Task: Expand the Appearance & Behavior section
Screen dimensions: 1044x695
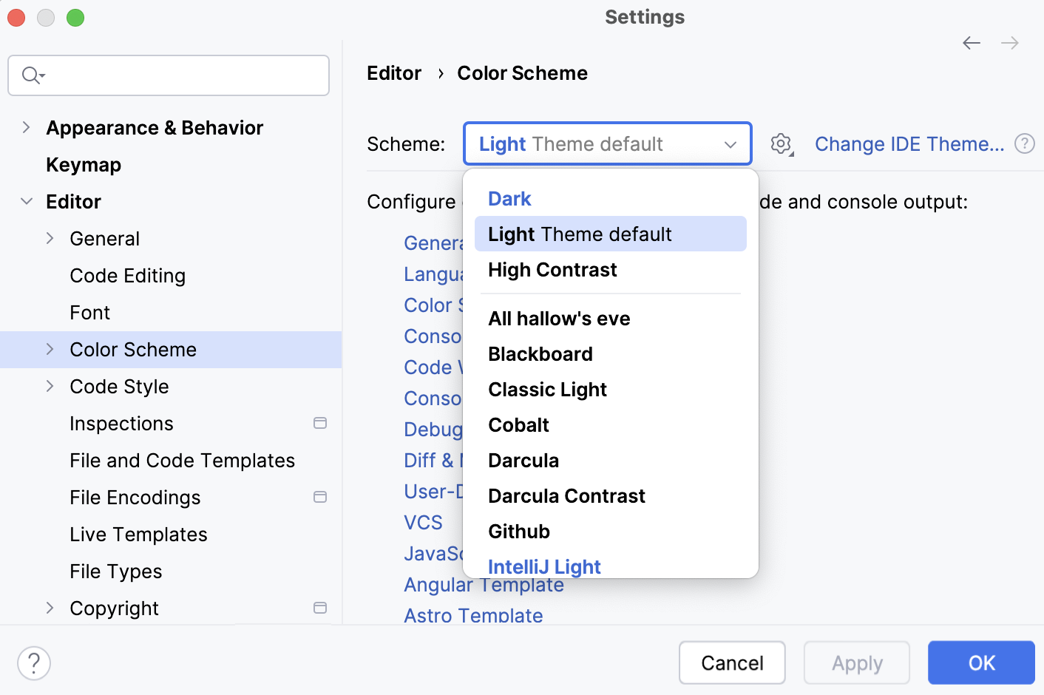Action: 26,127
